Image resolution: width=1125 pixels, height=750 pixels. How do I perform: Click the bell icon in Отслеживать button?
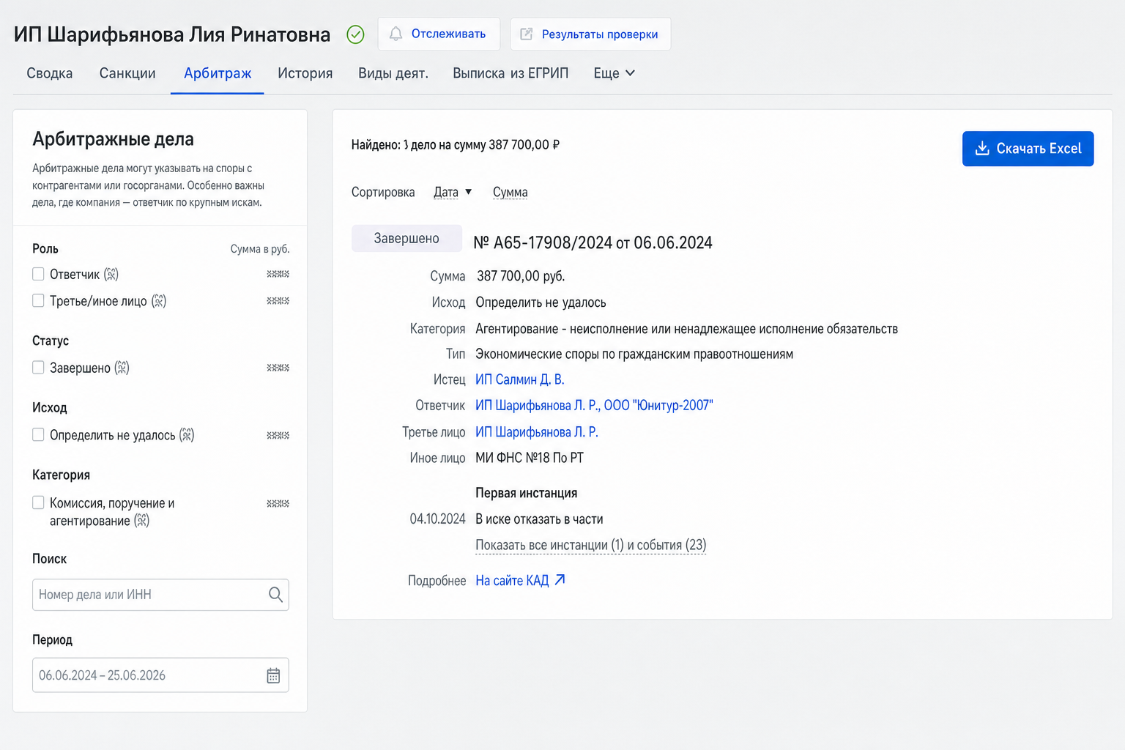[x=396, y=34]
